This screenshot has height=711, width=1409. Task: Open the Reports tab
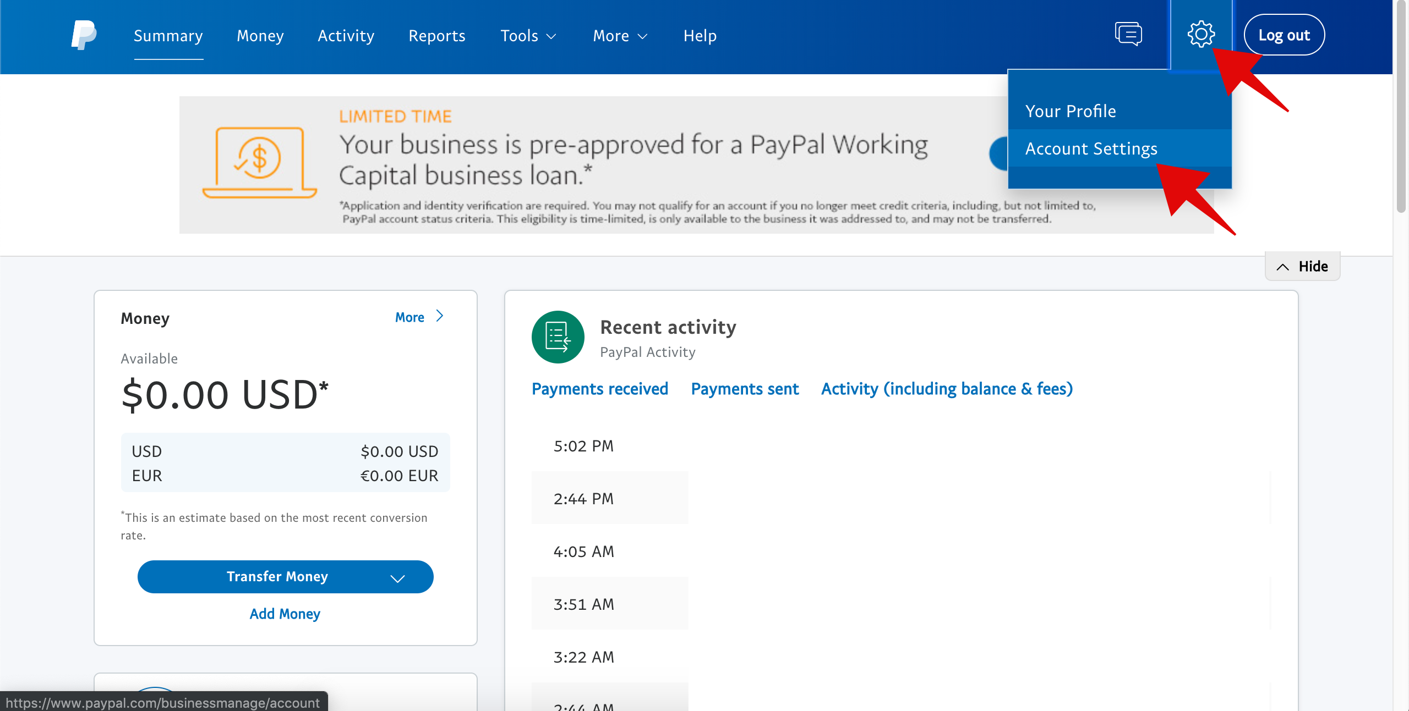coord(437,36)
